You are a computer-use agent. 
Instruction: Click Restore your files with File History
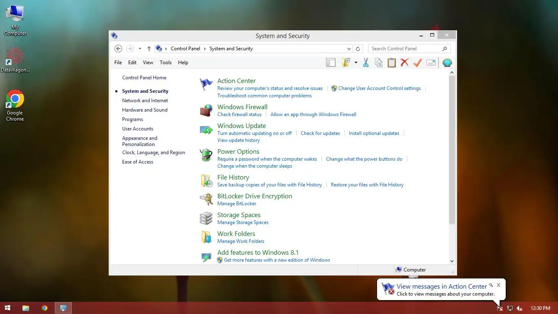coord(367,185)
